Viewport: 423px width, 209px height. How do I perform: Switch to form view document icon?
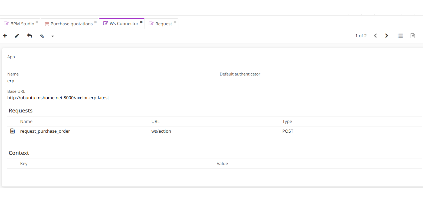(x=413, y=36)
